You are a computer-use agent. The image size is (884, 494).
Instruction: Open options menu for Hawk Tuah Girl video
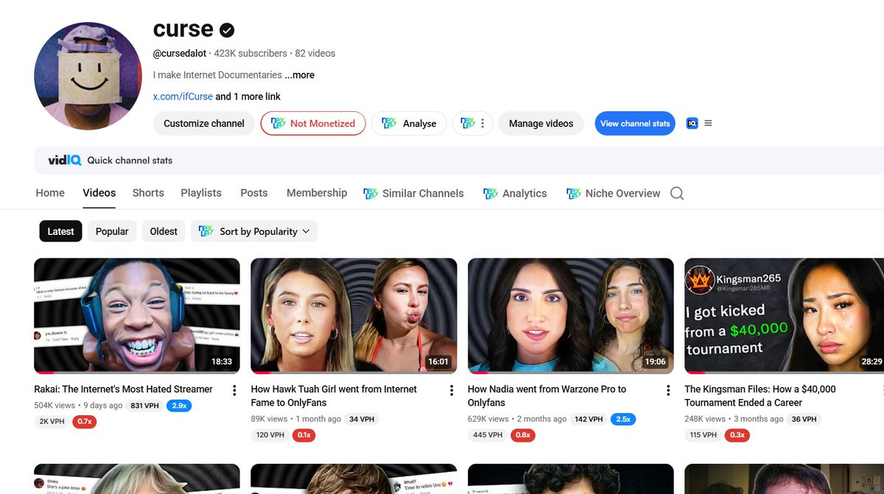[x=452, y=390]
